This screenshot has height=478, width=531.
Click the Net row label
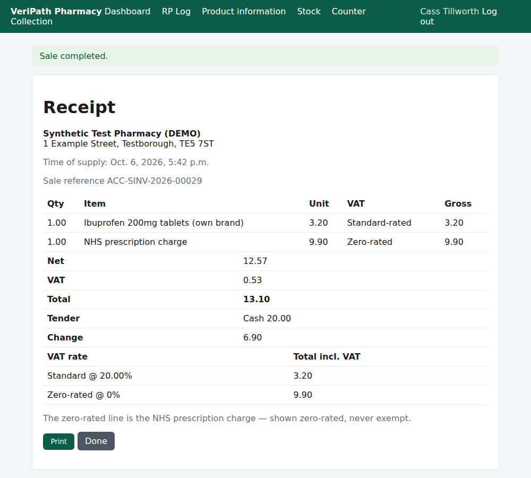pyautogui.click(x=56, y=261)
